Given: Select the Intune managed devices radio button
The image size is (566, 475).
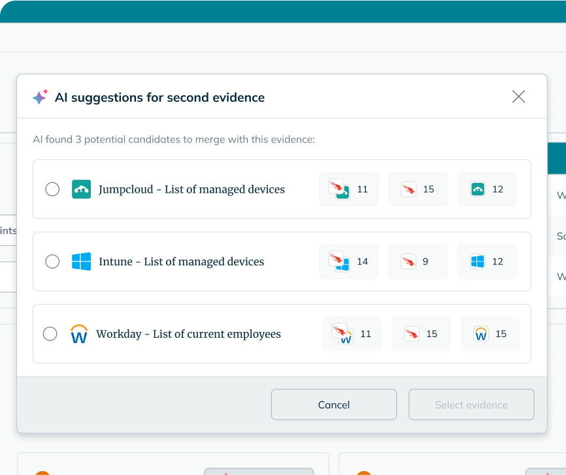Looking at the screenshot, I should [x=52, y=261].
